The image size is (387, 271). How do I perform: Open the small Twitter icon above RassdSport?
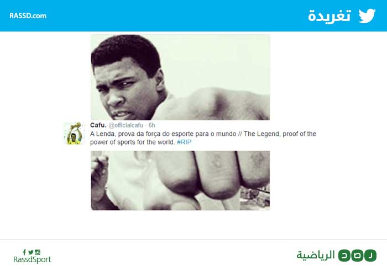[30, 252]
